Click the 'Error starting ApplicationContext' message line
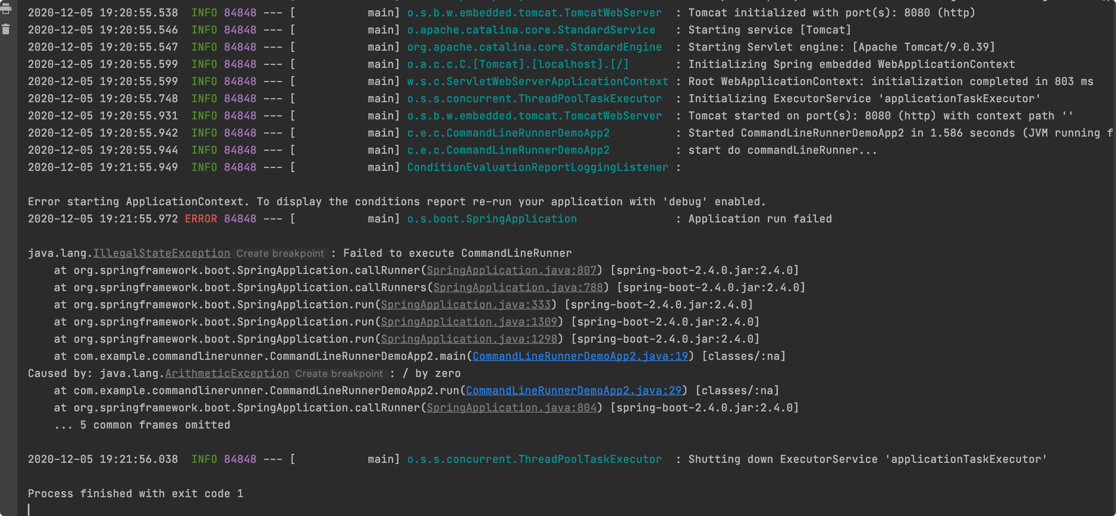Viewport: 1116px width, 516px height. click(397, 202)
